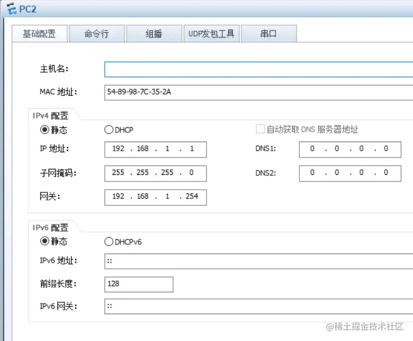Click the IPv6 地址 input field
The width and height of the screenshot is (413, 341).
coord(258,261)
